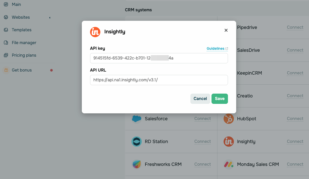
Task: Click the Templates sidebar icon
Action: [x=6, y=30]
